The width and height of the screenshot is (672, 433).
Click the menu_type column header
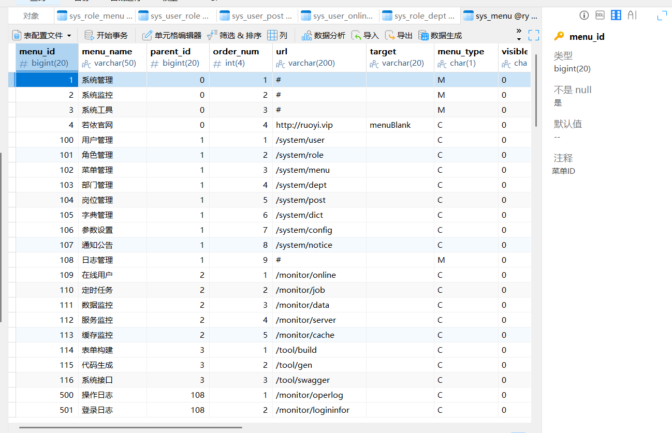pyautogui.click(x=466, y=57)
